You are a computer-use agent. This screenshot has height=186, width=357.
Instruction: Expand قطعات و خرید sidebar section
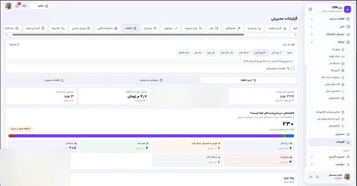click(330, 19)
